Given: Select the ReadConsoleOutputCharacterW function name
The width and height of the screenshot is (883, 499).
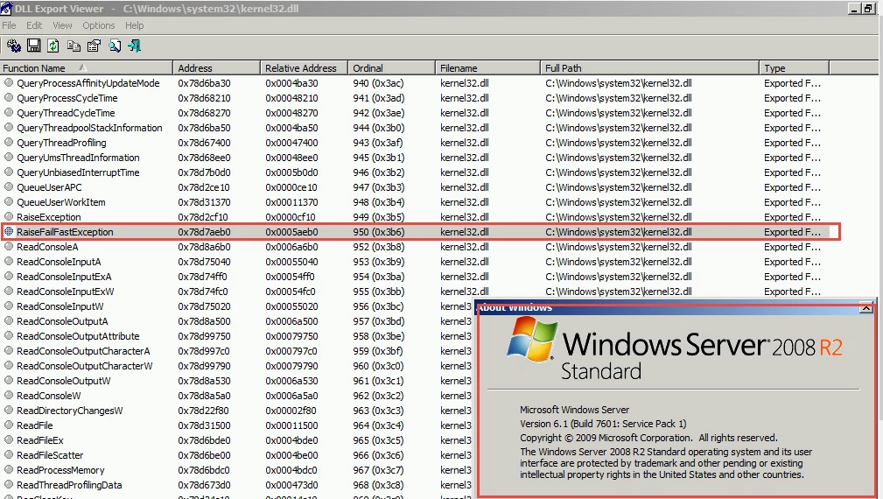Looking at the screenshot, I should 85,366.
